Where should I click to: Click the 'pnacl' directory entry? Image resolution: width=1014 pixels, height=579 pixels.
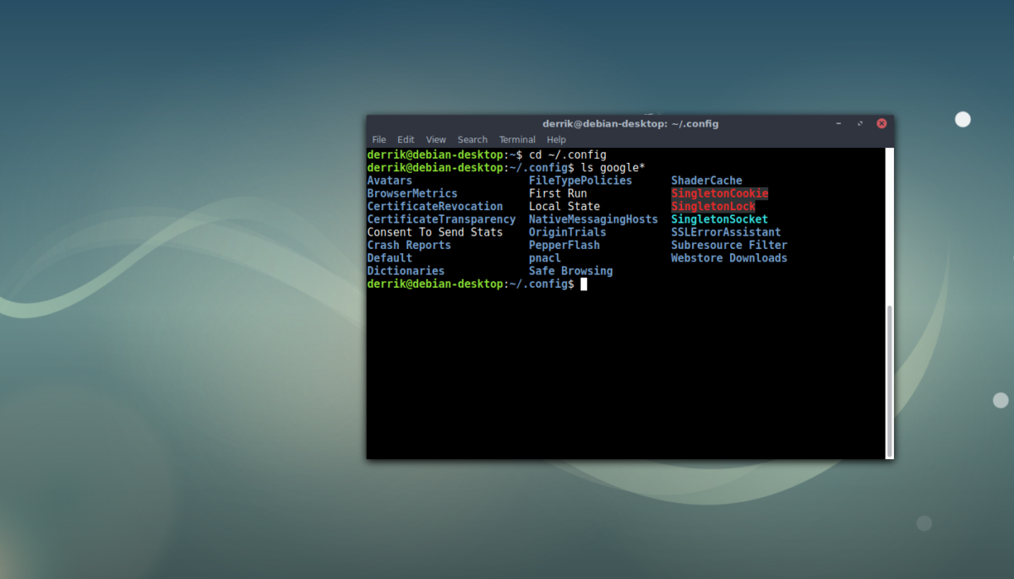coord(545,258)
